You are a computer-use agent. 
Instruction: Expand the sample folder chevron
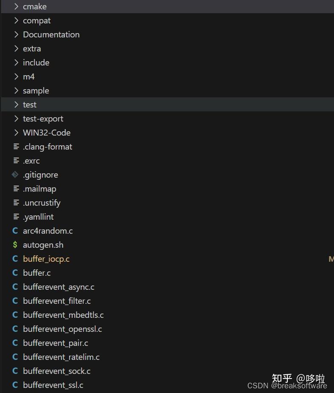click(x=16, y=91)
